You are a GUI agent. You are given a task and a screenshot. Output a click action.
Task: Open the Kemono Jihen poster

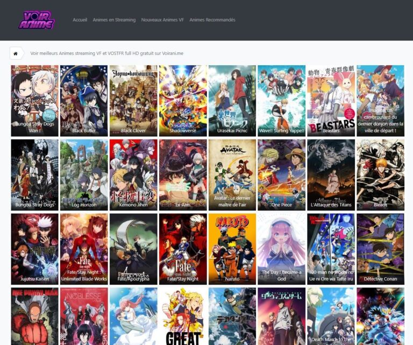(x=133, y=175)
